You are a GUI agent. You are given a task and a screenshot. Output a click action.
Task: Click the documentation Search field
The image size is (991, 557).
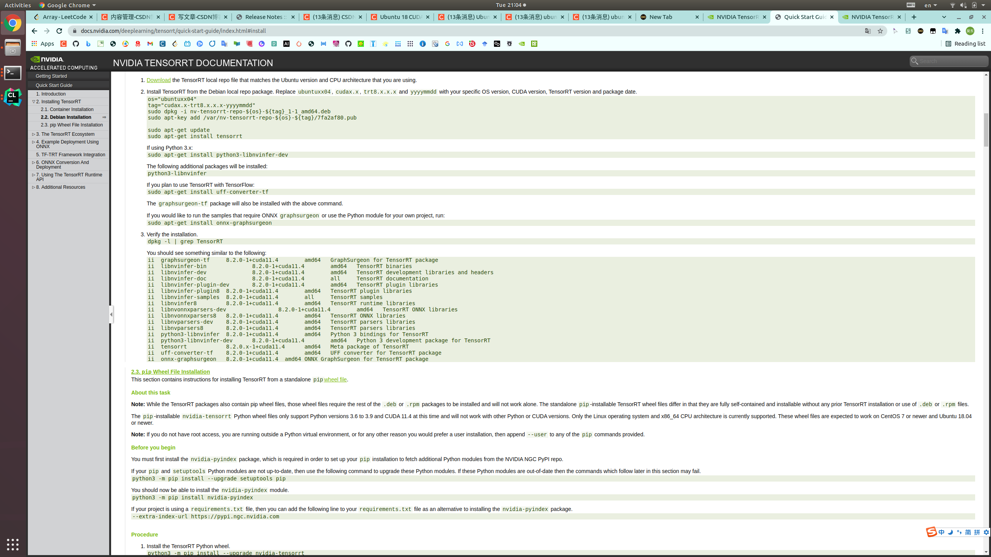point(949,61)
